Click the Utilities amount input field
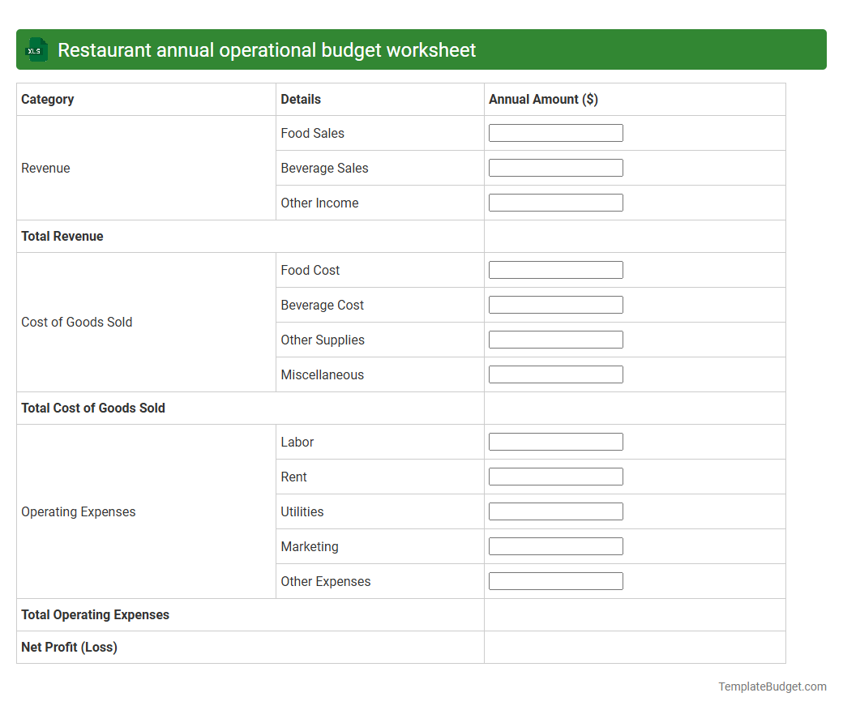The width and height of the screenshot is (843, 710). coord(555,511)
